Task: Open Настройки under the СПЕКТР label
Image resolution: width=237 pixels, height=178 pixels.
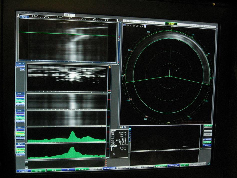Action: pos(20,67)
